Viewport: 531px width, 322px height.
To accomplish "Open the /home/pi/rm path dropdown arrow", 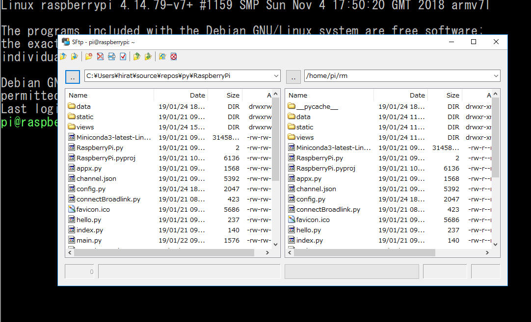I will pyautogui.click(x=496, y=76).
